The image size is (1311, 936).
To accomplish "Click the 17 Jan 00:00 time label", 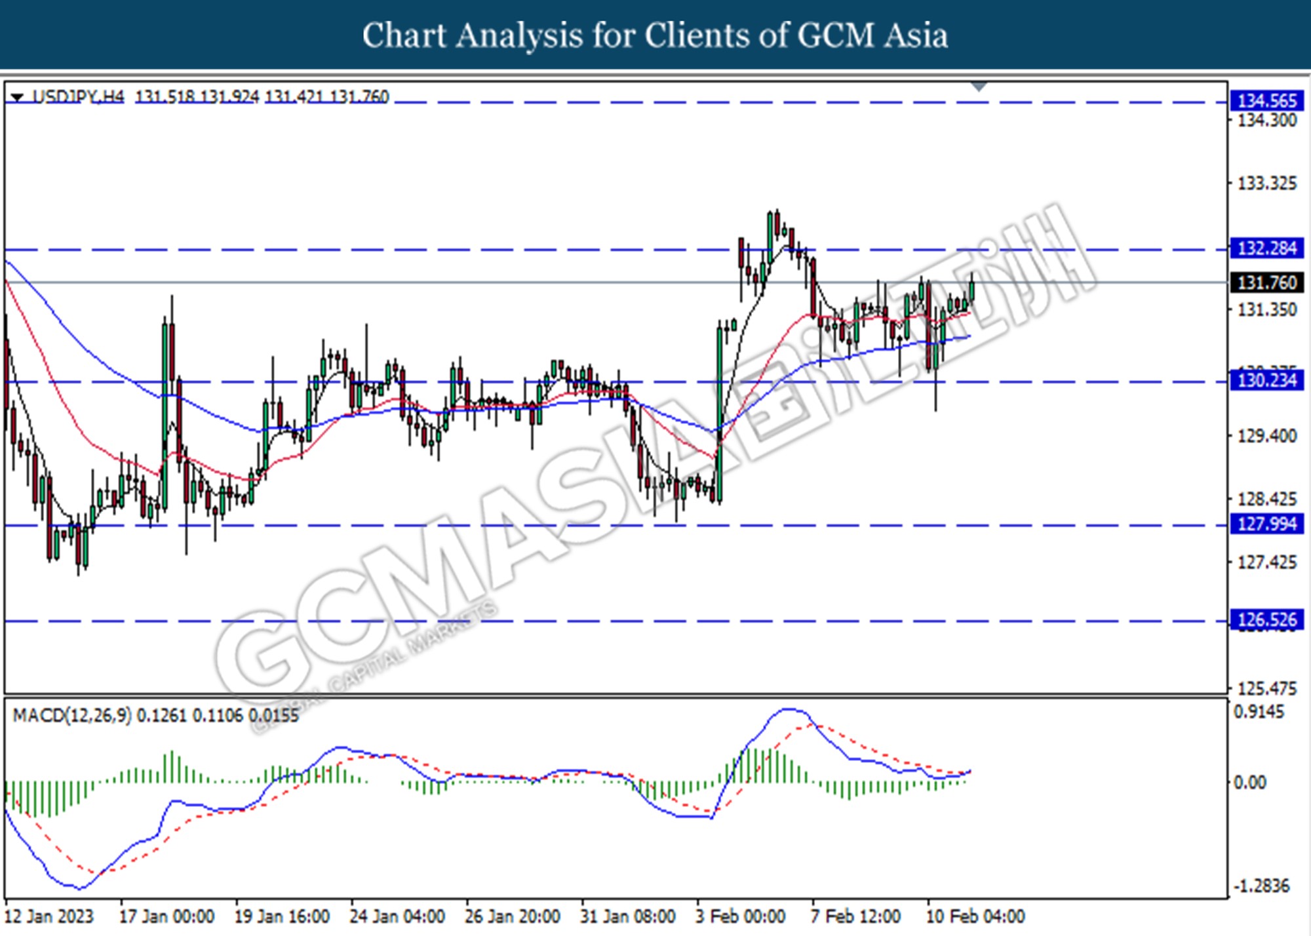I will (167, 916).
